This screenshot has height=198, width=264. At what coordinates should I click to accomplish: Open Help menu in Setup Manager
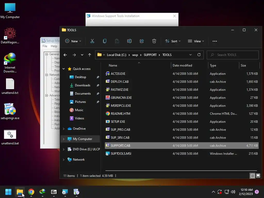(x=54, y=46)
